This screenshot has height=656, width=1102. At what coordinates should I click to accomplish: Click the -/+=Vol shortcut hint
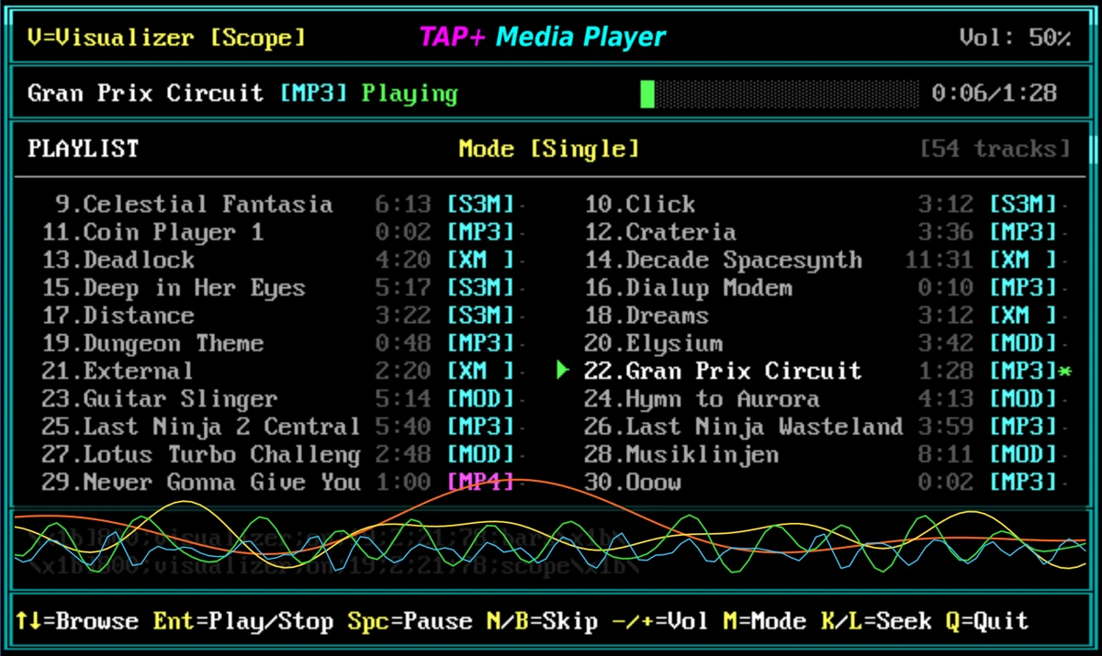pos(659,621)
